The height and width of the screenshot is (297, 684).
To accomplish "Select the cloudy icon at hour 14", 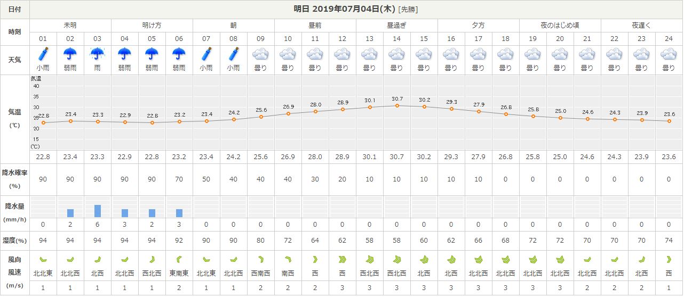I will coord(397,54).
